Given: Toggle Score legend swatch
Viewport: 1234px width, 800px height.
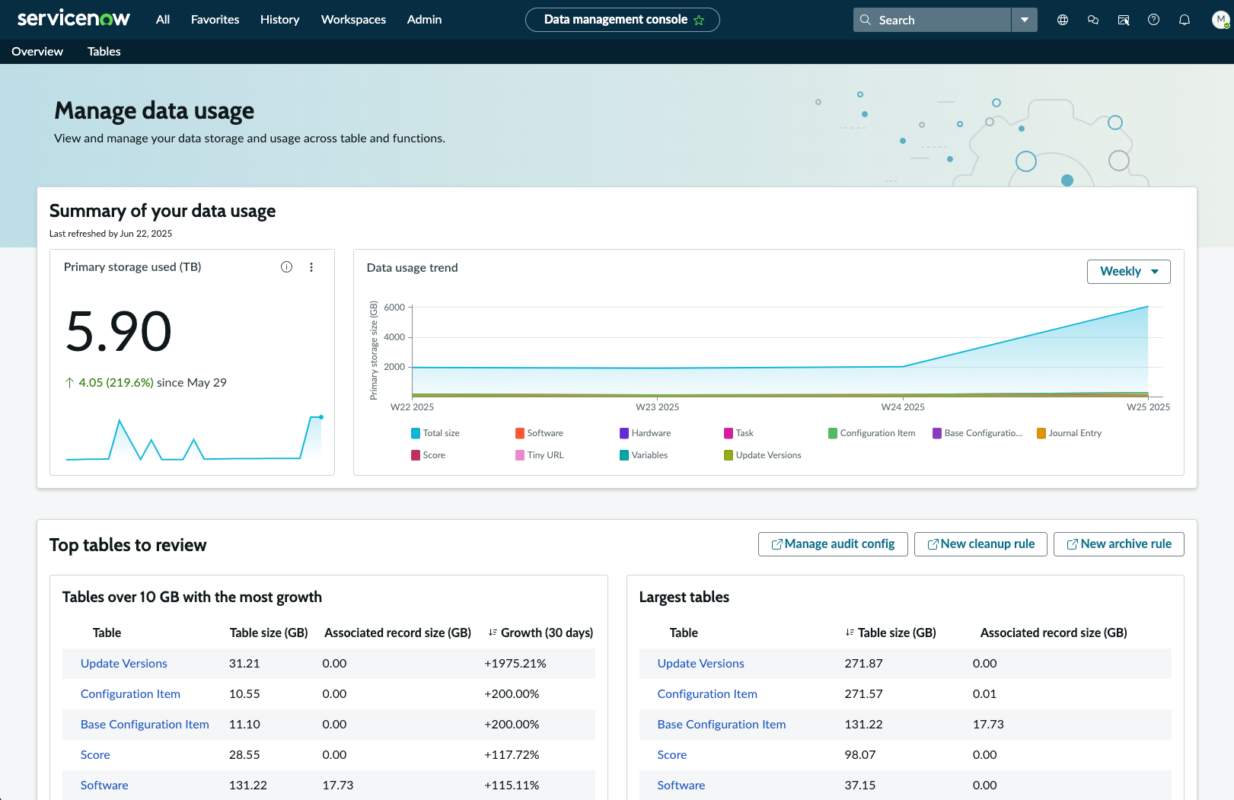Looking at the screenshot, I should [x=416, y=455].
